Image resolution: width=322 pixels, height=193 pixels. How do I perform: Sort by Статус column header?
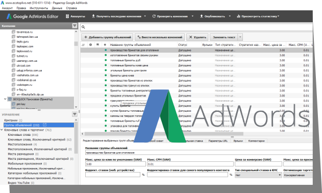coord(183,44)
